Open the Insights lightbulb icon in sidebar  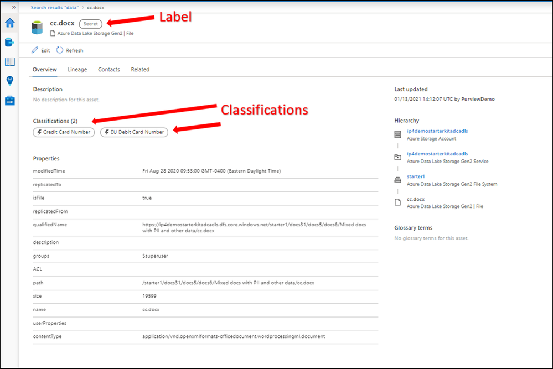click(x=10, y=81)
